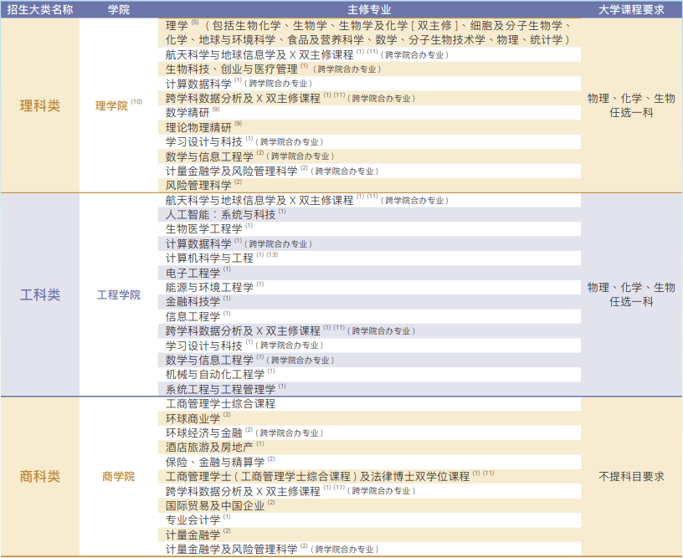
Task: Select the 工科类 category cell
Action: pyautogui.click(x=40, y=295)
